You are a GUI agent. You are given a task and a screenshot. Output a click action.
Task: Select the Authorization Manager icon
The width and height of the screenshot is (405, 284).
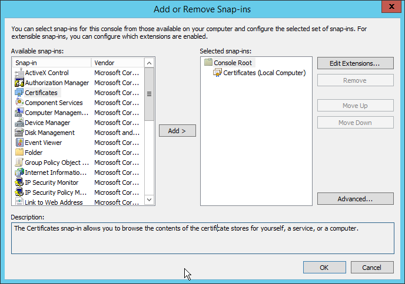19,83
